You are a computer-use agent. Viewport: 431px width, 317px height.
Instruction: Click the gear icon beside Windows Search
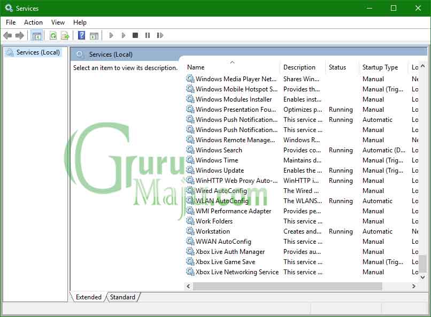tap(190, 150)
